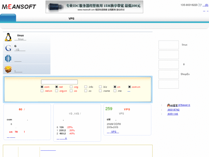Open the download link under hosting prices

[x=62, y=138]
